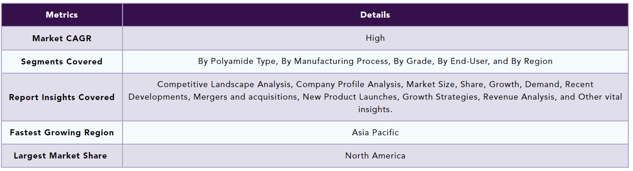Click the Mergers and acquisitions text line
Viewport: 633px width, 171px height.
[x=245, y=97]
